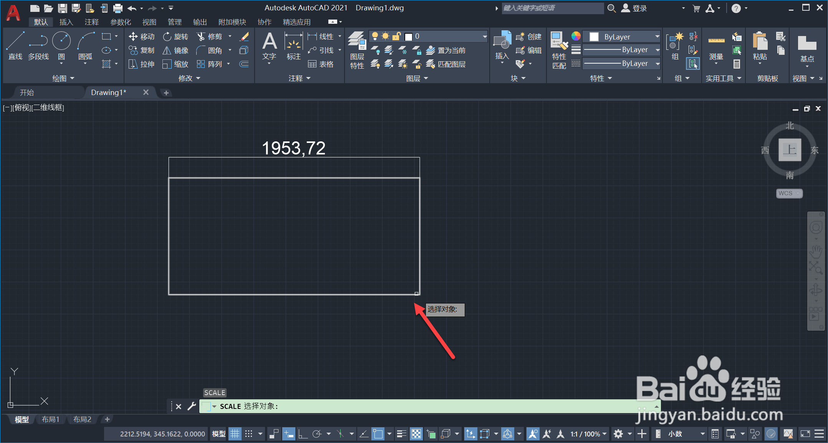Screen dimensions: 828x443
Task: Toggle snap mode dots in status bar
Action: click(x=249, y=434)
